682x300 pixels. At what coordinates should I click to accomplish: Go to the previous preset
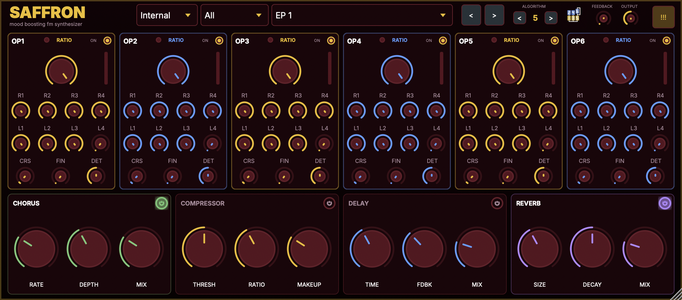(x=471, y=15)
